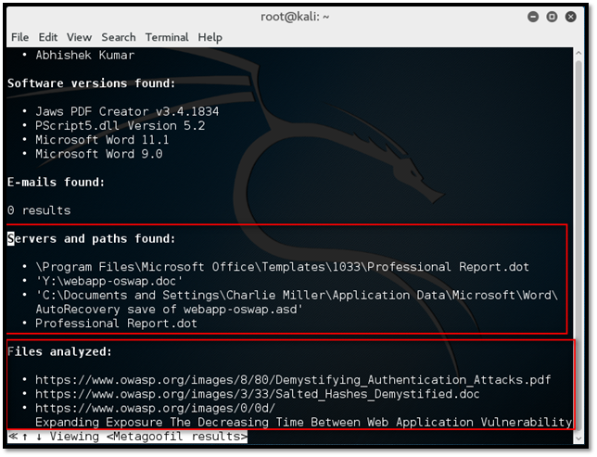Click the 'Files analyzed:' heading
The width and height of the screenshot is (597, 457).
(x=62, y=352)
